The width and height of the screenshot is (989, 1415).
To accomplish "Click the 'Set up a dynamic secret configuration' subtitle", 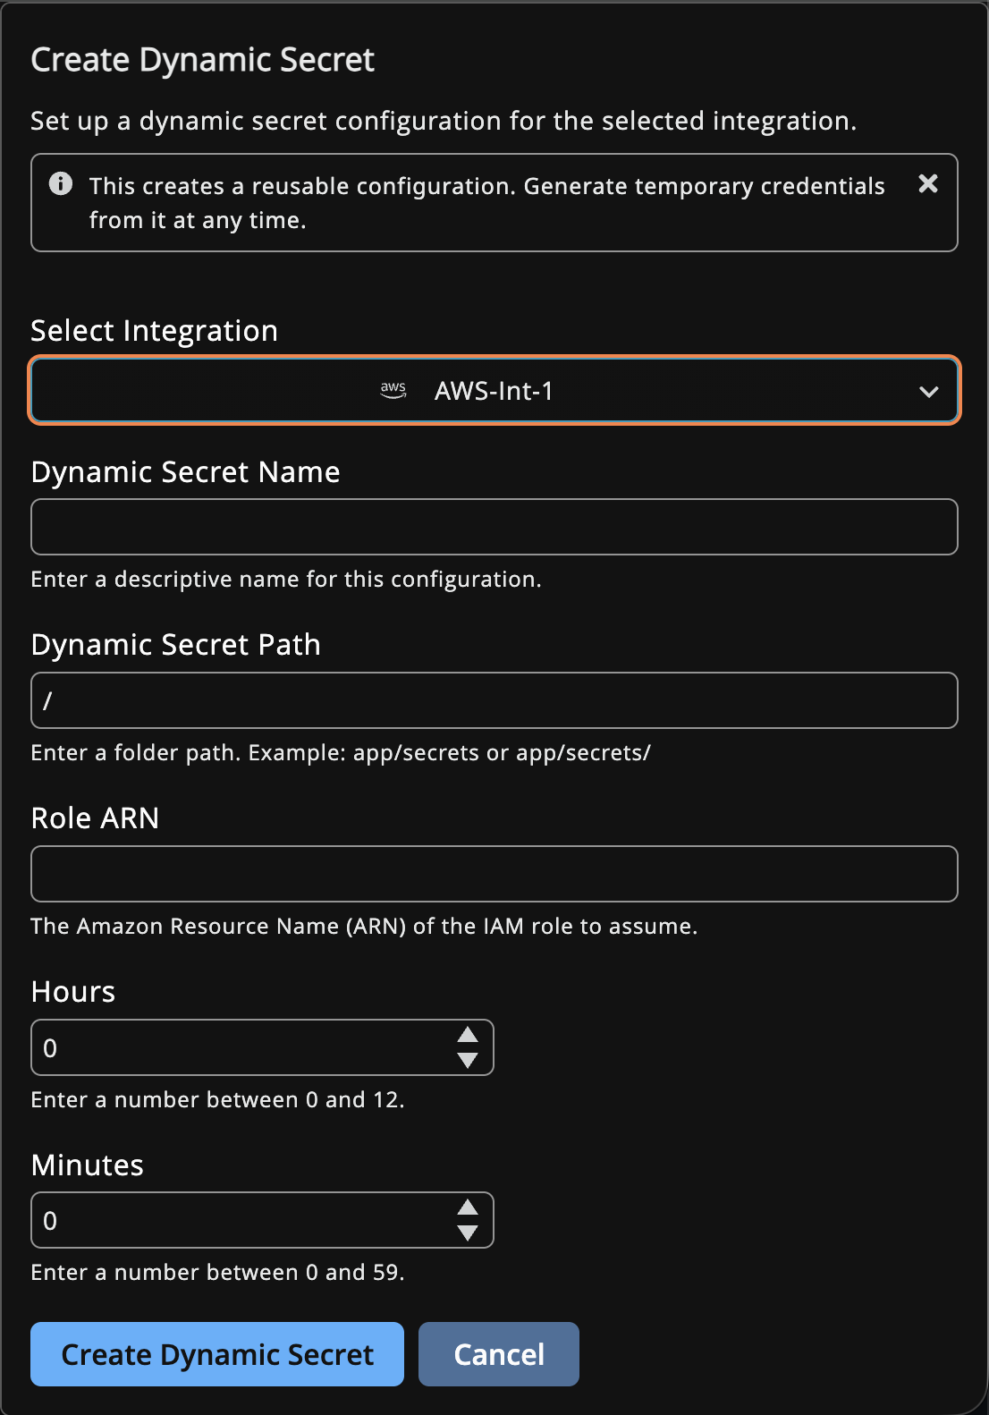I will click(x=444, y=121).
